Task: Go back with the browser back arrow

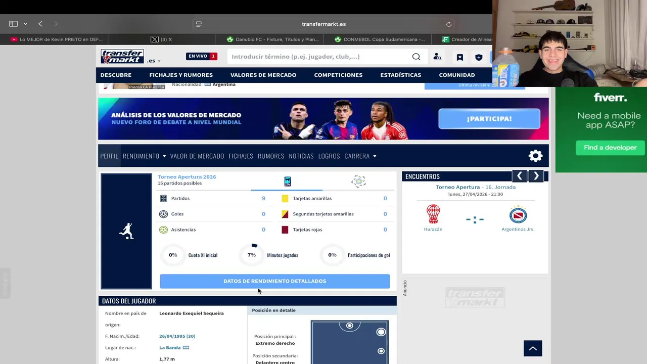Action: pyautogui.click(x=40, y=24)
